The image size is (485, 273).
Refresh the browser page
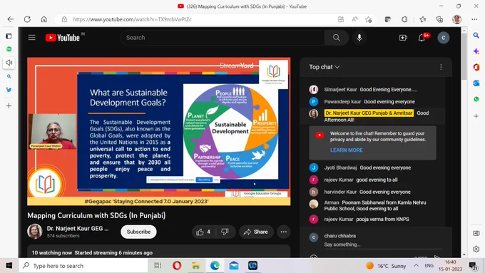click(x=27, y=19)
